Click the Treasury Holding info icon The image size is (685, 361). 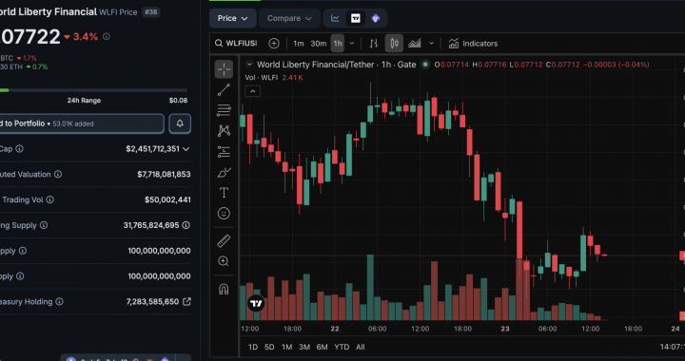pyautogui.click(x=59, y=301)
